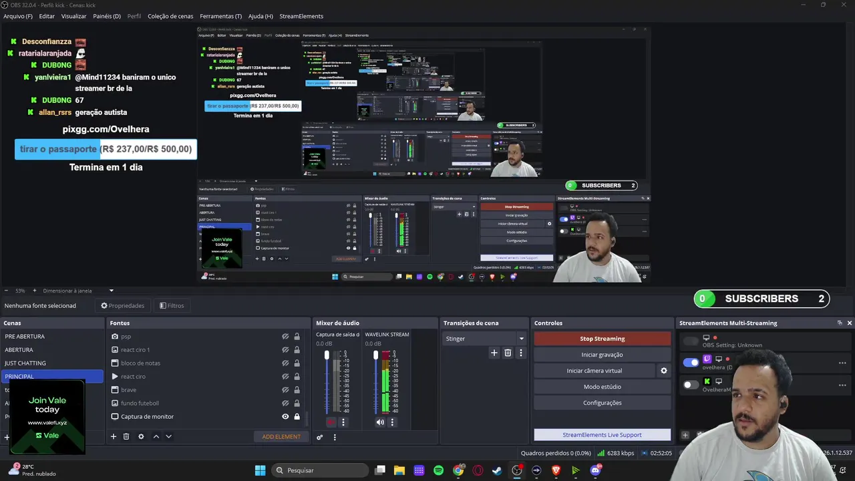
Task: Show the psp source with eye icon
Action: tap(285, 337)
